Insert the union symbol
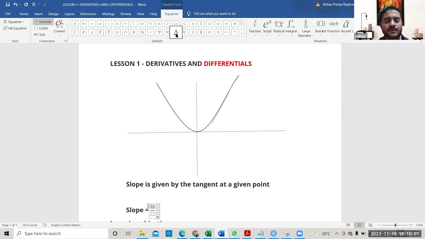This screenshot has width=425, height=239. pos(117,32)
